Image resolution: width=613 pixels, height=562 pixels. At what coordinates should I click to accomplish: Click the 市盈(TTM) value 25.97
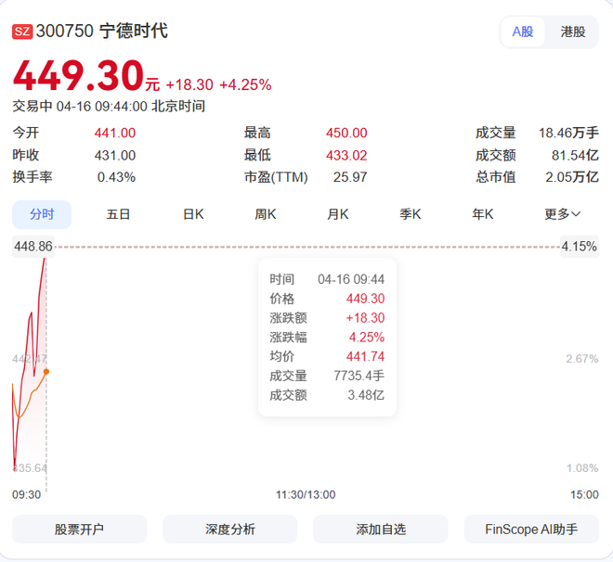coord(350,177)
